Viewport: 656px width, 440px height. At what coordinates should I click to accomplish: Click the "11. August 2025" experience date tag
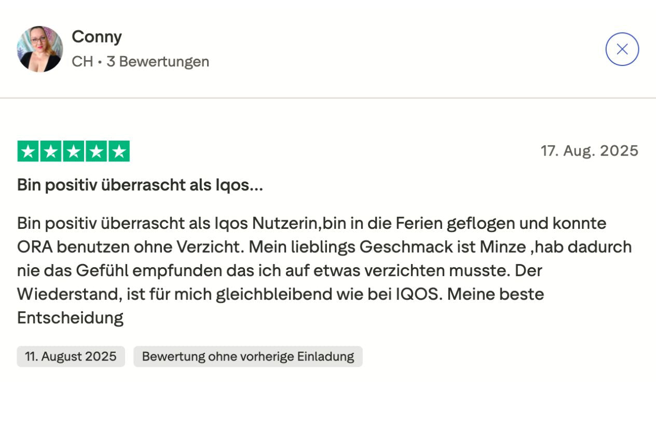click(x=71, y=357)
